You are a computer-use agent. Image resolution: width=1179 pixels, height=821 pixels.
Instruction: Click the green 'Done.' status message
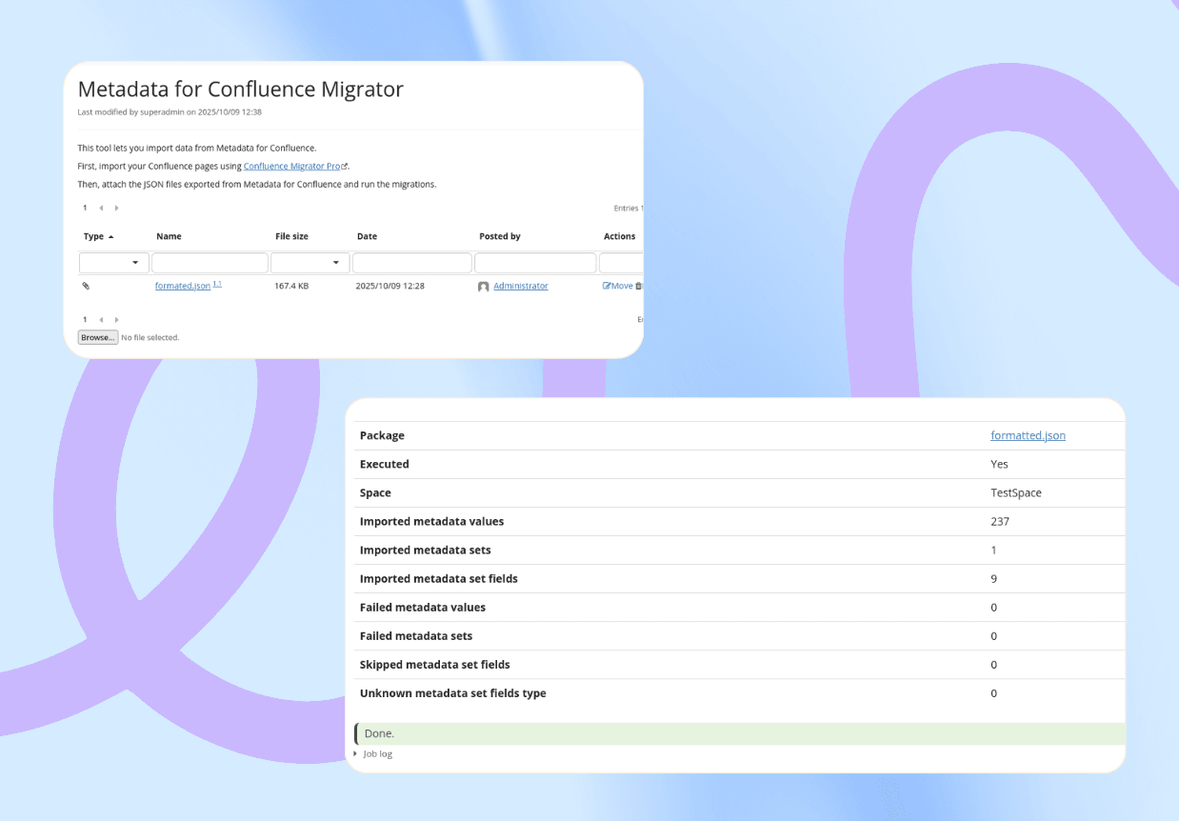[739, 733]
